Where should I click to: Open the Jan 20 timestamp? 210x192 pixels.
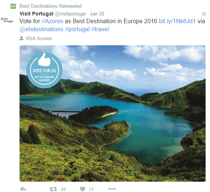[x=97, y=14]
